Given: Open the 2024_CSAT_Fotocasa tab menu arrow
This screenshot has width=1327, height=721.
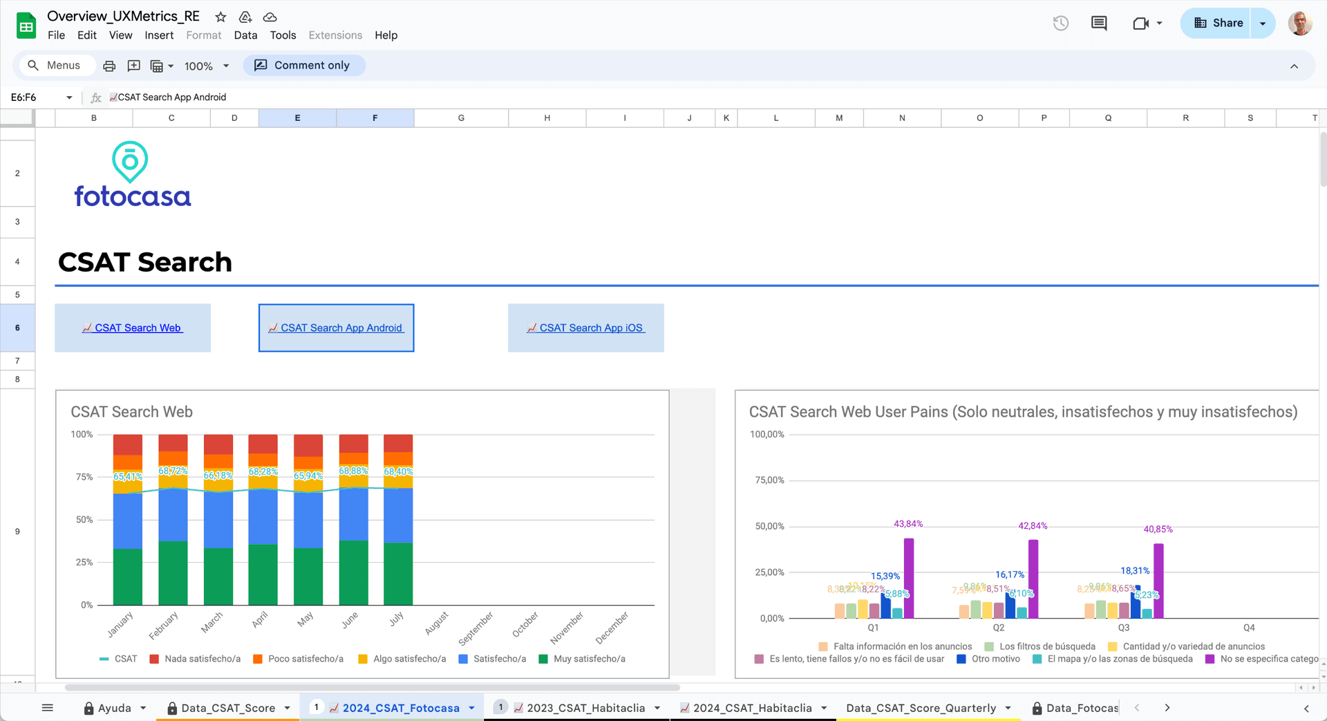Looking at the screenshot, I should coord(471,708).
